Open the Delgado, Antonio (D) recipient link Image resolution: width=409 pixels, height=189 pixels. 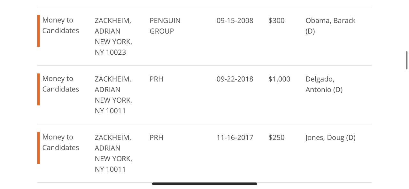324,84
